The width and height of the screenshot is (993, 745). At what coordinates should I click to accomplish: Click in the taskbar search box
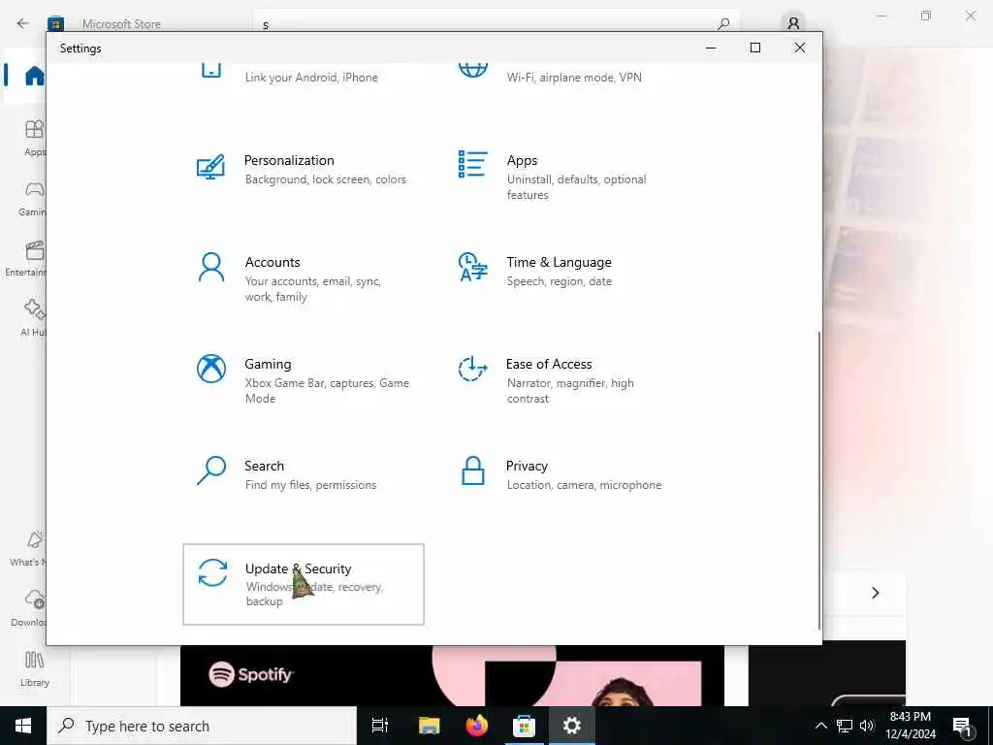202,726
